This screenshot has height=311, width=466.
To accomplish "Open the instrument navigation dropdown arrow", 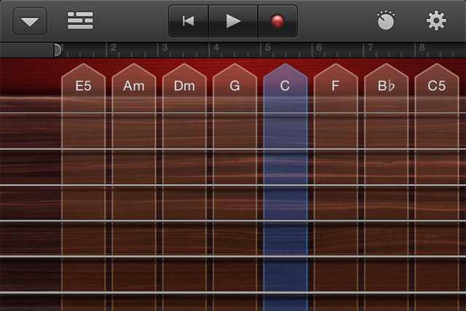I will 30,21.
